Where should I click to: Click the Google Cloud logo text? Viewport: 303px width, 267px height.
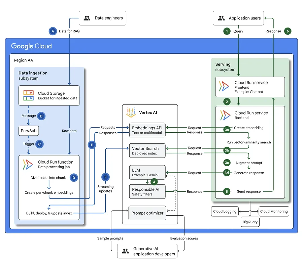pos(32,46)
